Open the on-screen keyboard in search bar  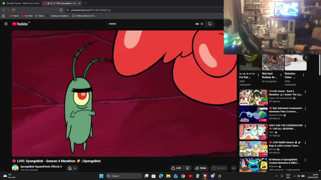(197, 24)
